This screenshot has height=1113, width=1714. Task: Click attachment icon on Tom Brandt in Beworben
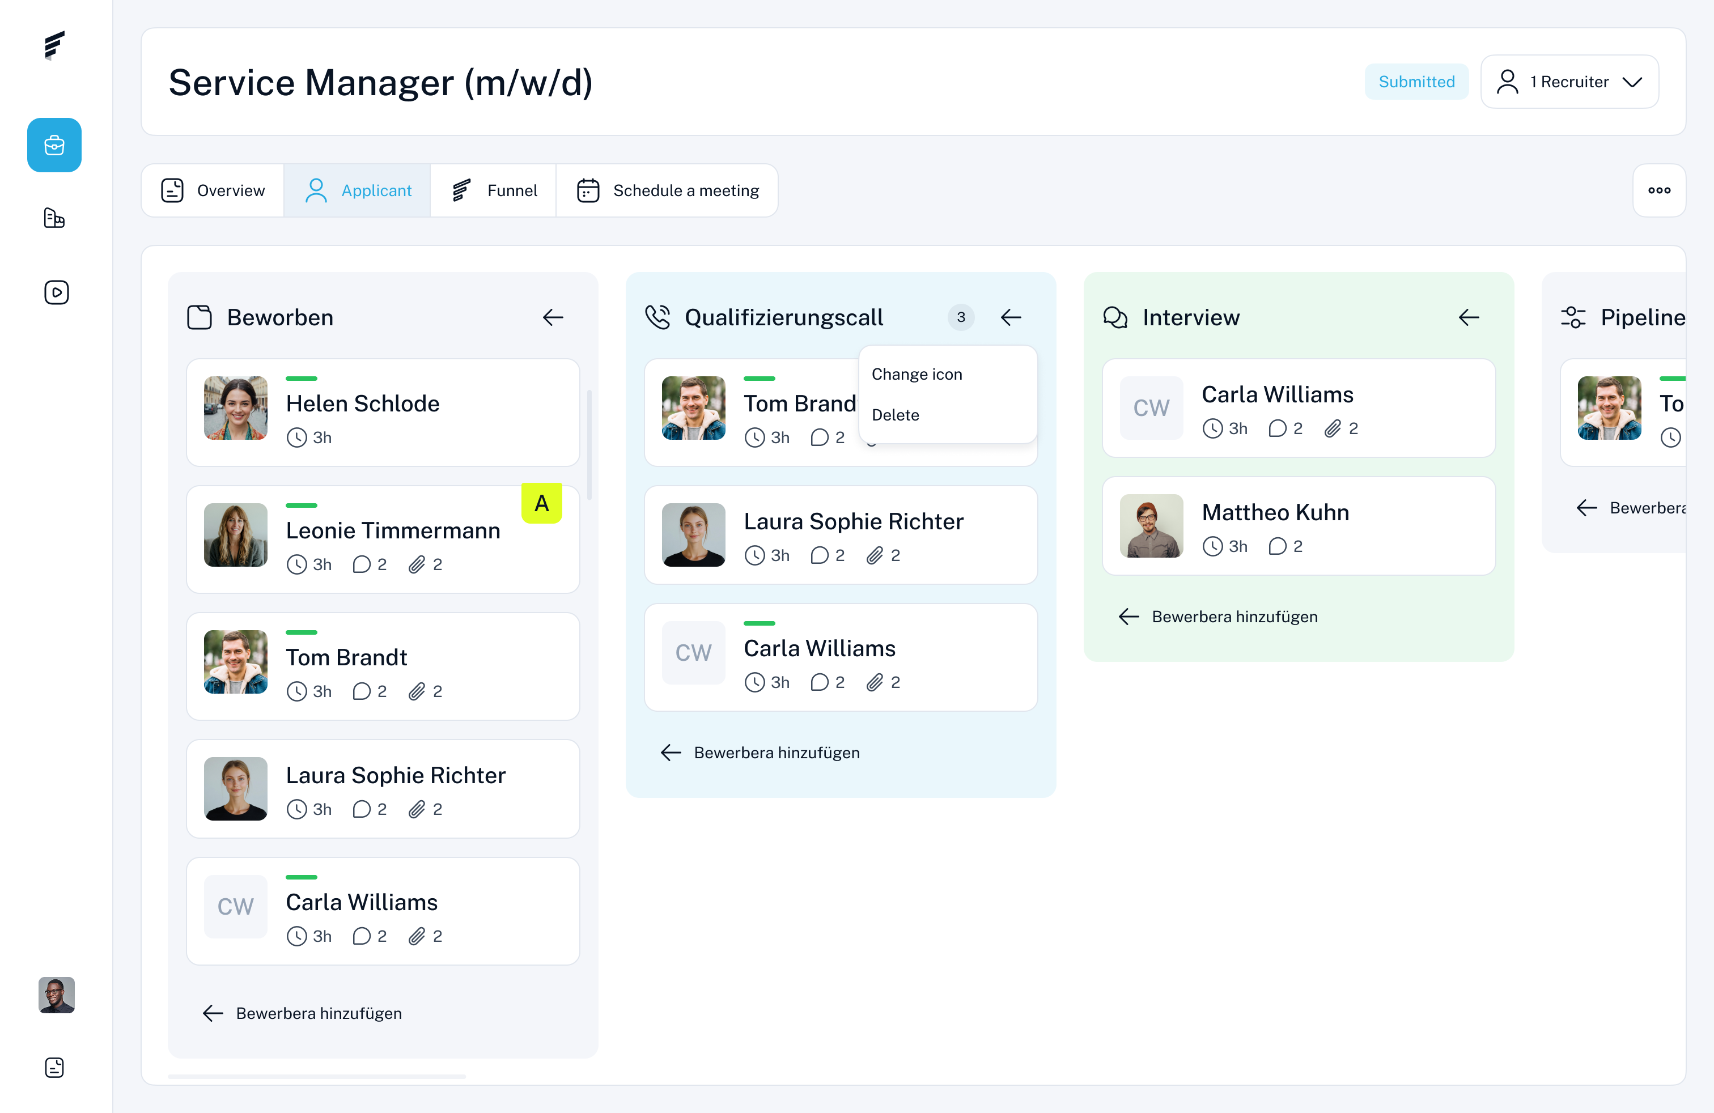click(x=417, y=691)
